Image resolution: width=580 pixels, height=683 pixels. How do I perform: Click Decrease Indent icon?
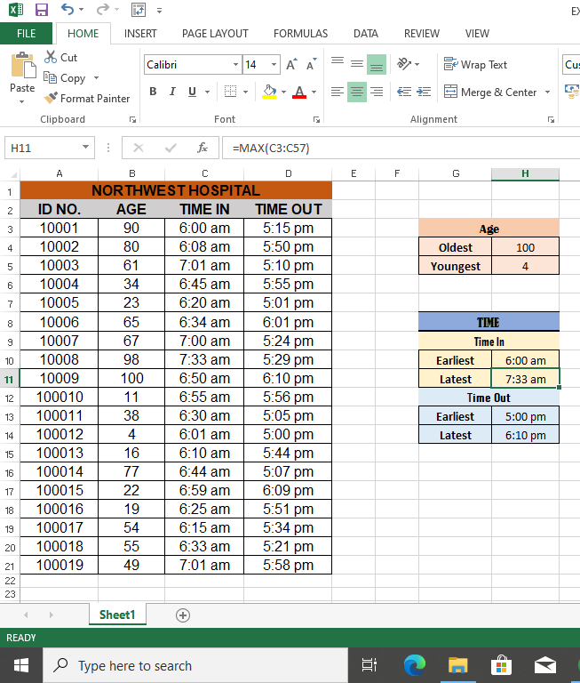404,92
